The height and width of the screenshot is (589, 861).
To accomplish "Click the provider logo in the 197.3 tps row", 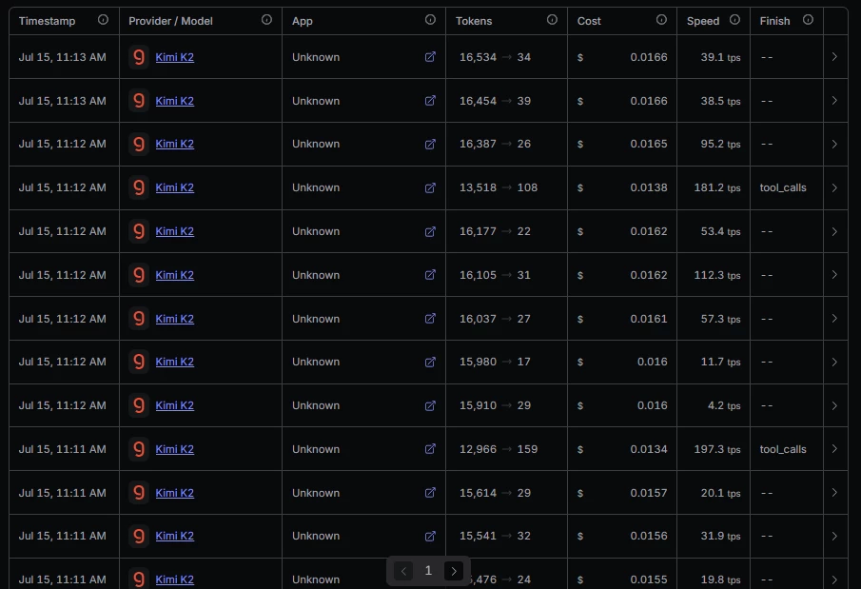I will point(139,449).
